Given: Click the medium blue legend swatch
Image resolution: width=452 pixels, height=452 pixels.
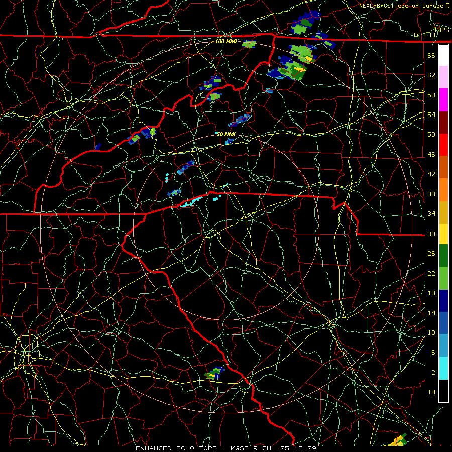Looking at the screenshot, I should coord(443,323).
